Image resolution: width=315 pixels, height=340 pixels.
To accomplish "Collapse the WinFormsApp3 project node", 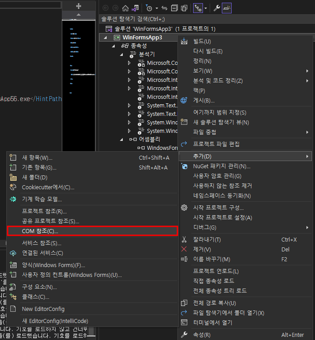I will pyautogui.click(x=105, y=38).
